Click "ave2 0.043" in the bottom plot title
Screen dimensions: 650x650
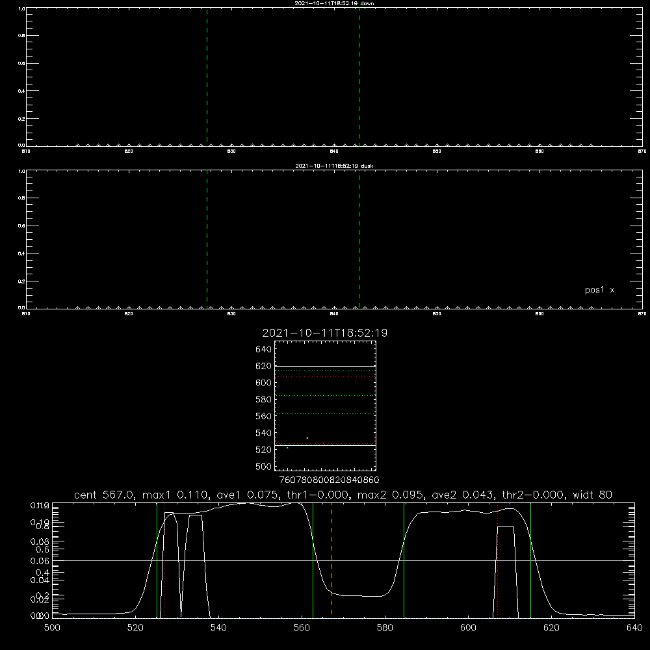[x=463, y=495]
